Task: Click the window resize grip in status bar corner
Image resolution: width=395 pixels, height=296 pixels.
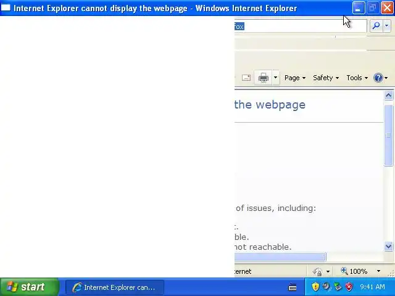Action: [x=391, y=273]
